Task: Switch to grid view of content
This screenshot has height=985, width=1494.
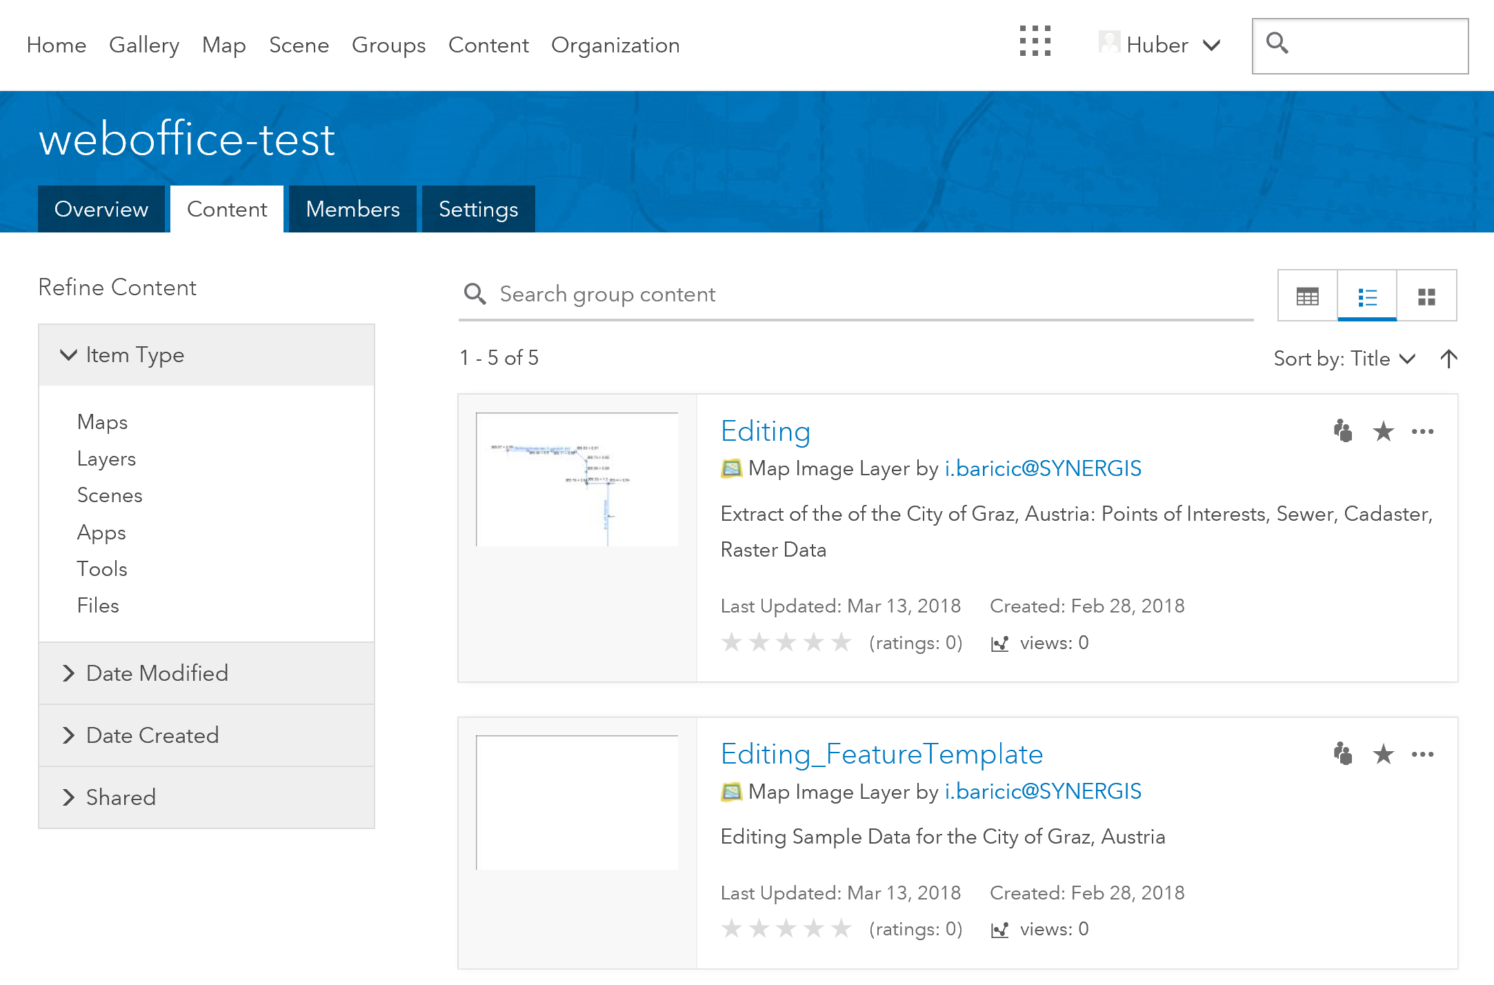Action: (1426, 295)
